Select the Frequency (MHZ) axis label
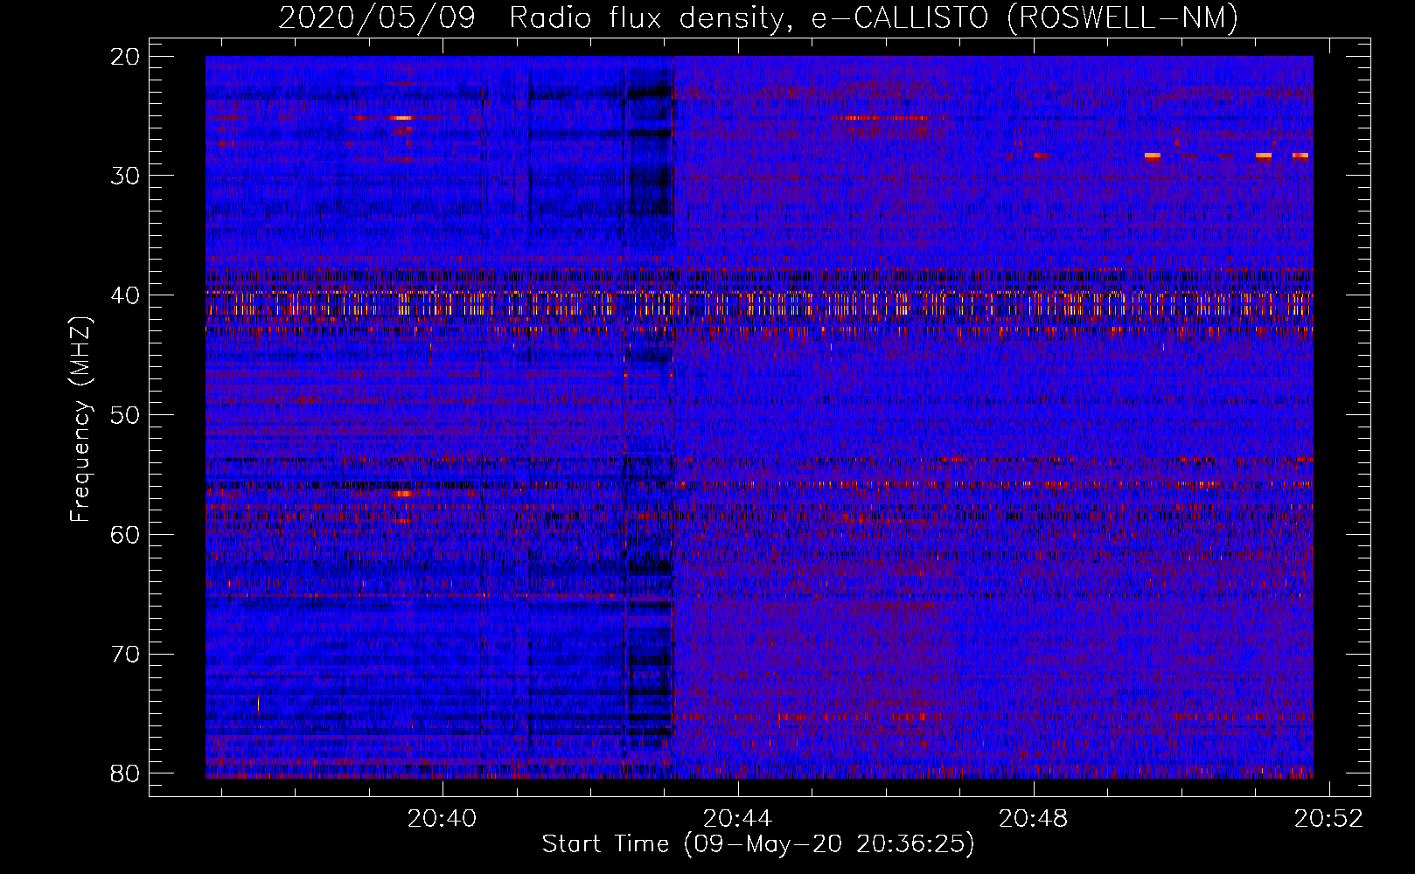The width and height of the screenshot is (1415, 874). [80, 420]
